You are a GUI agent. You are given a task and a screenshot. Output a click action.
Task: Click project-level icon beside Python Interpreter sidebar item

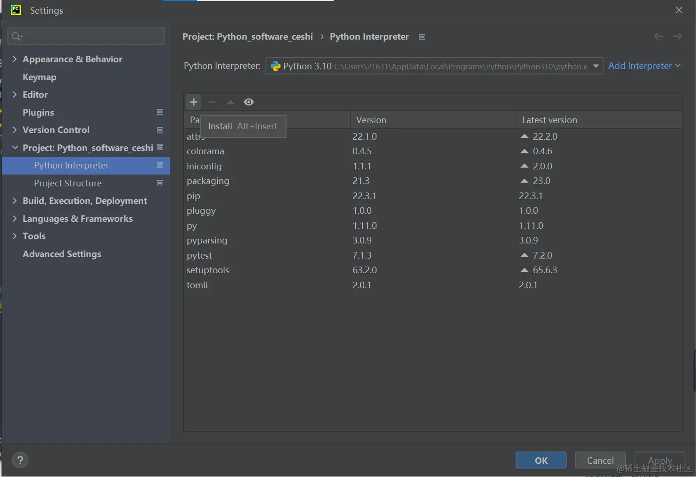tap(160, 165)
